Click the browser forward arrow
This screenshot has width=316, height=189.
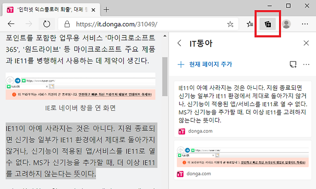click(x=29, y=24)
